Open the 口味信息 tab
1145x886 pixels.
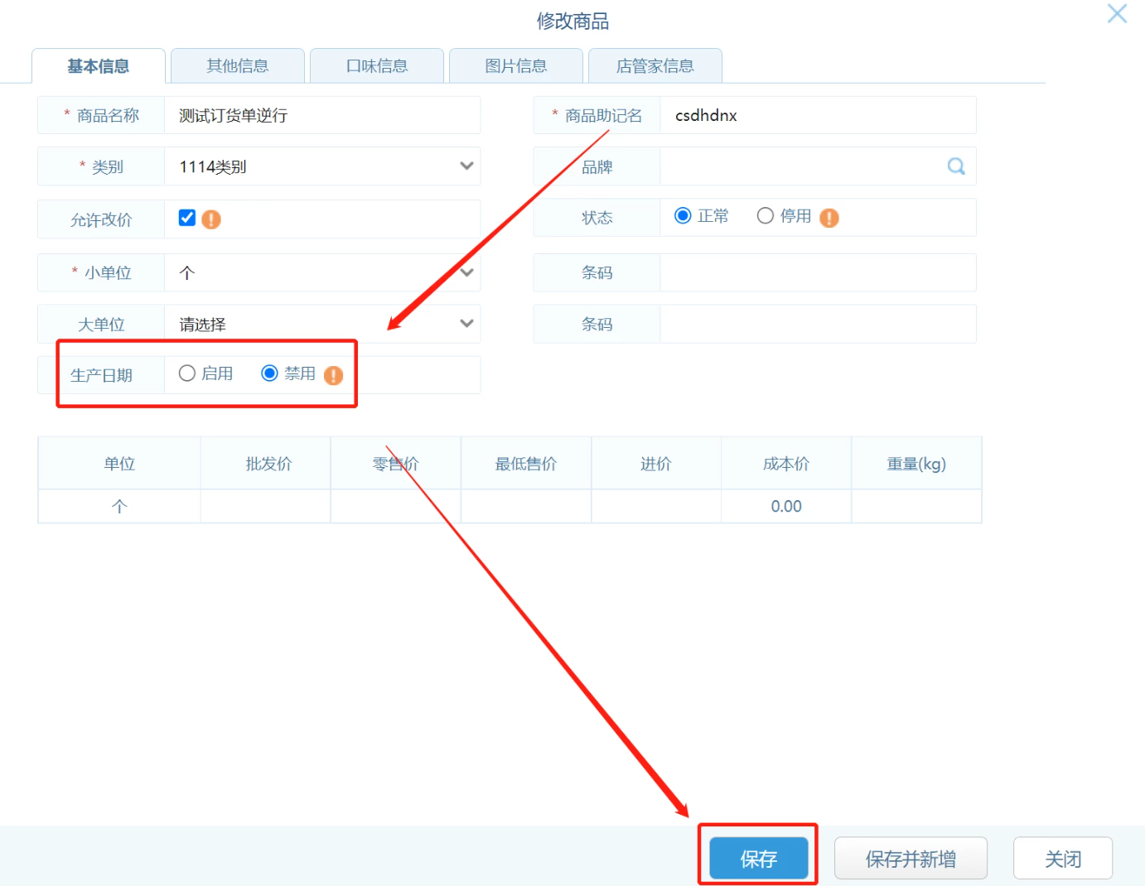[377, 66]
